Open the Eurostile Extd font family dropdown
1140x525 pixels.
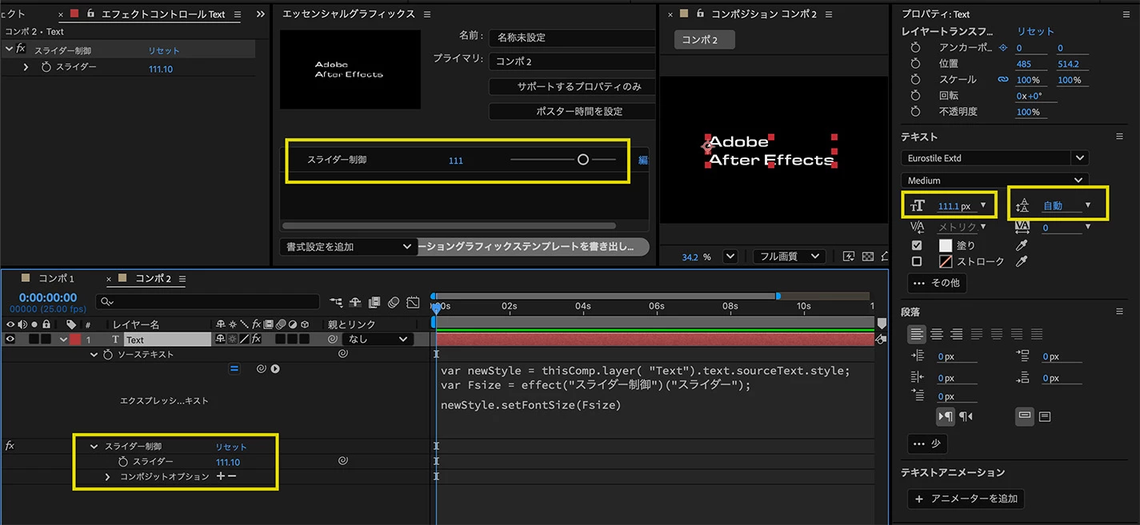pos(1081,158)
